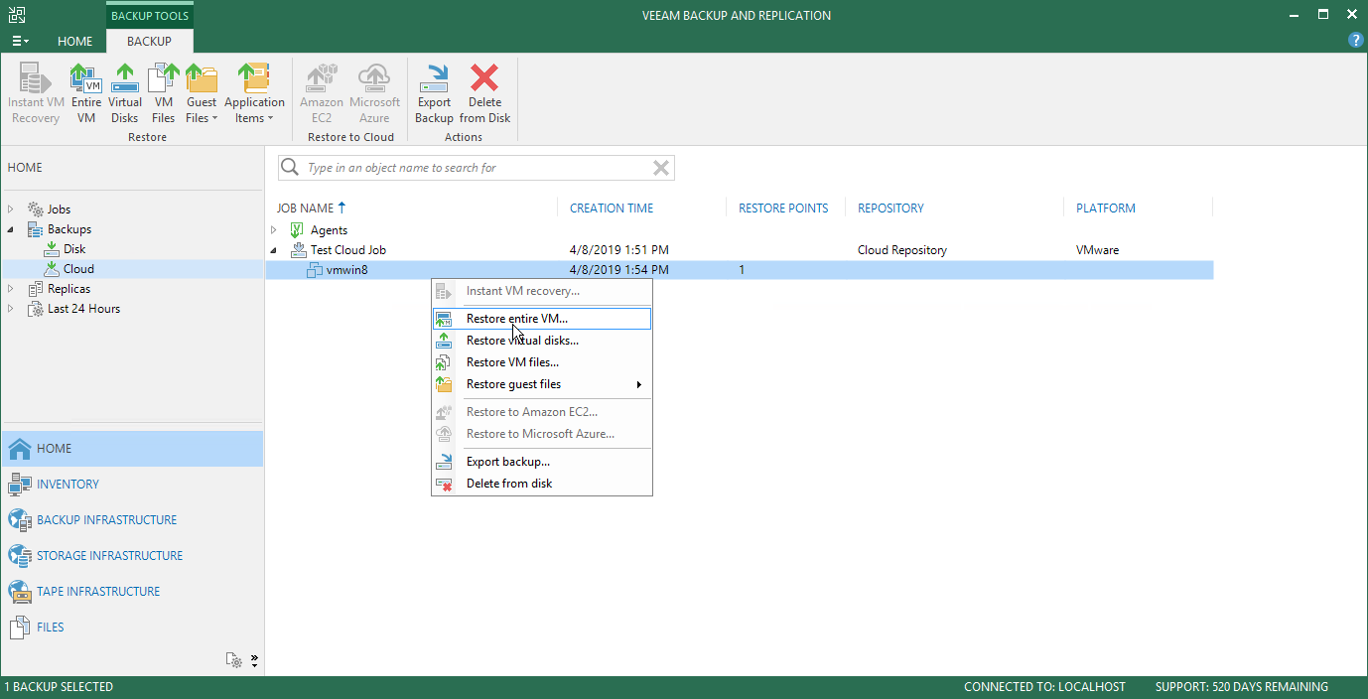Viewport: 1368px width, 699px height.
Task: Open the STORAGE INFRASTRUCTURE view
Action: [132, 556]
